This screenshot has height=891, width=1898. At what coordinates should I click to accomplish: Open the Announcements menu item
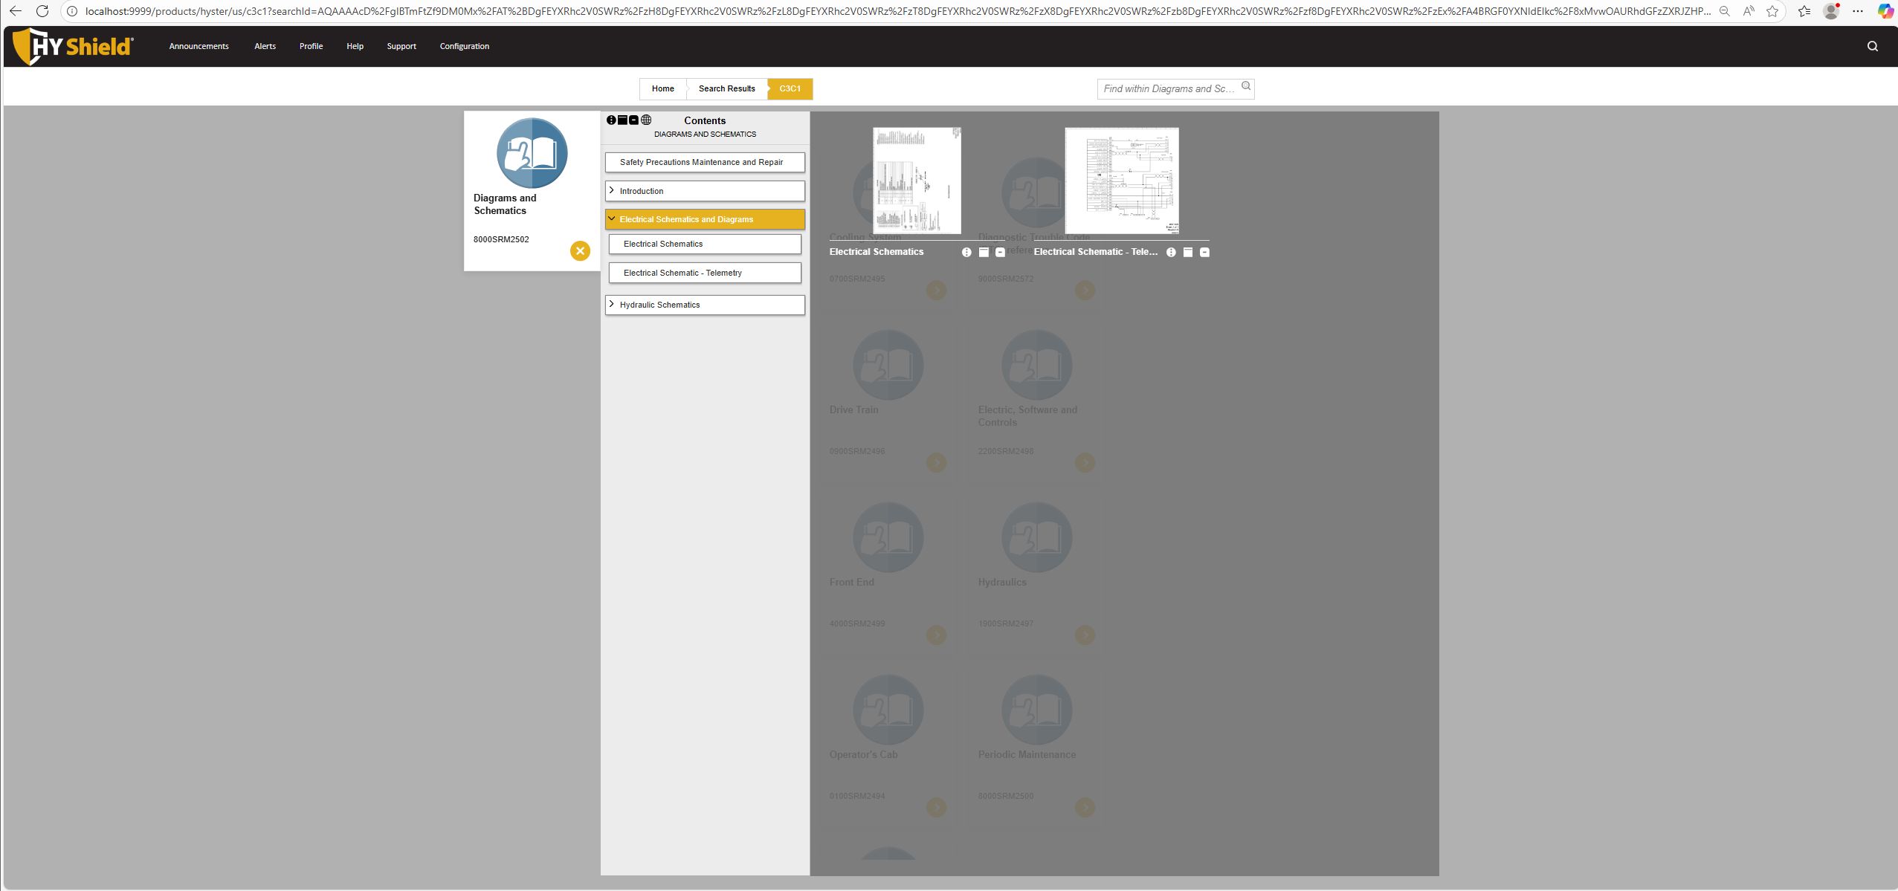198,46
